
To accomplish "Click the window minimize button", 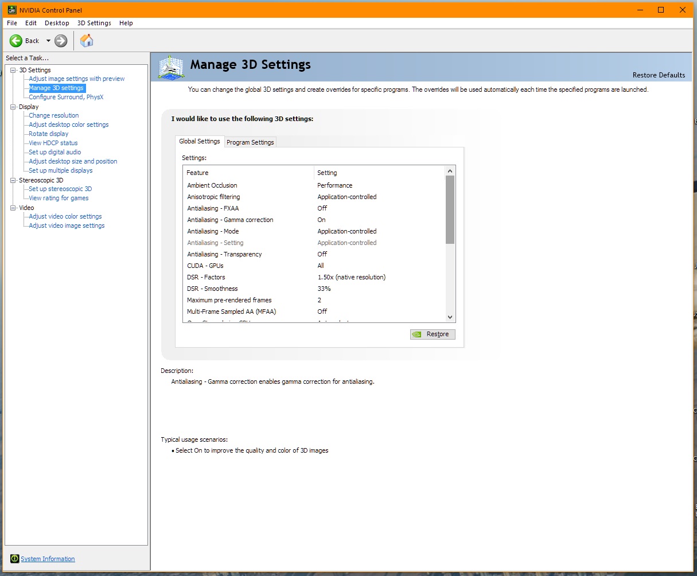I will pyautogui.click(x=639, y=9).
